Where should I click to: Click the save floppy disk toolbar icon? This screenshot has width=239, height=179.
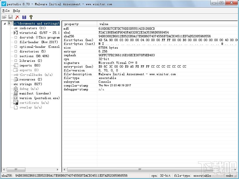[11, 17]
